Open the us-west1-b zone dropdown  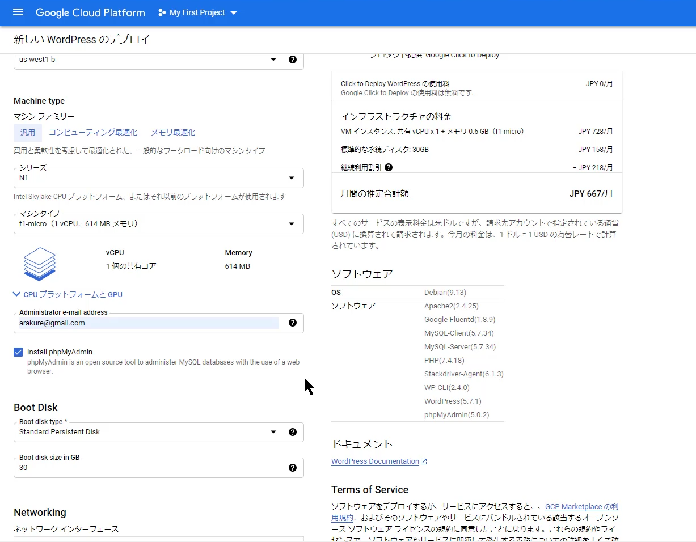pyautogui.click(x=273, y=60)
